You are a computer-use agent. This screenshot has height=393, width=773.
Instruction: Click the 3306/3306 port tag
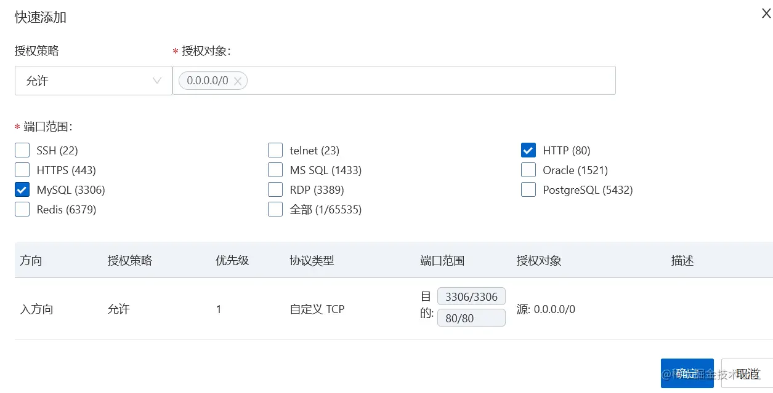coord(471,297)
